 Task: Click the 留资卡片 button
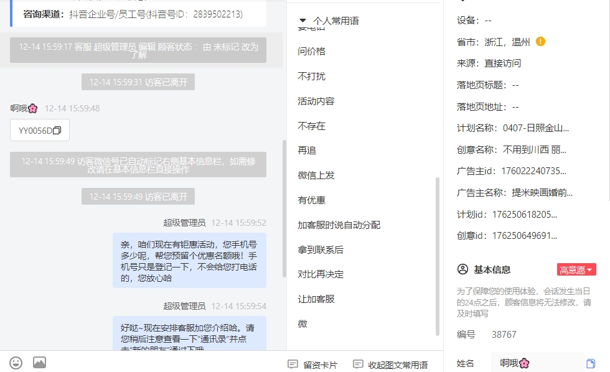[x=312, y=365]
